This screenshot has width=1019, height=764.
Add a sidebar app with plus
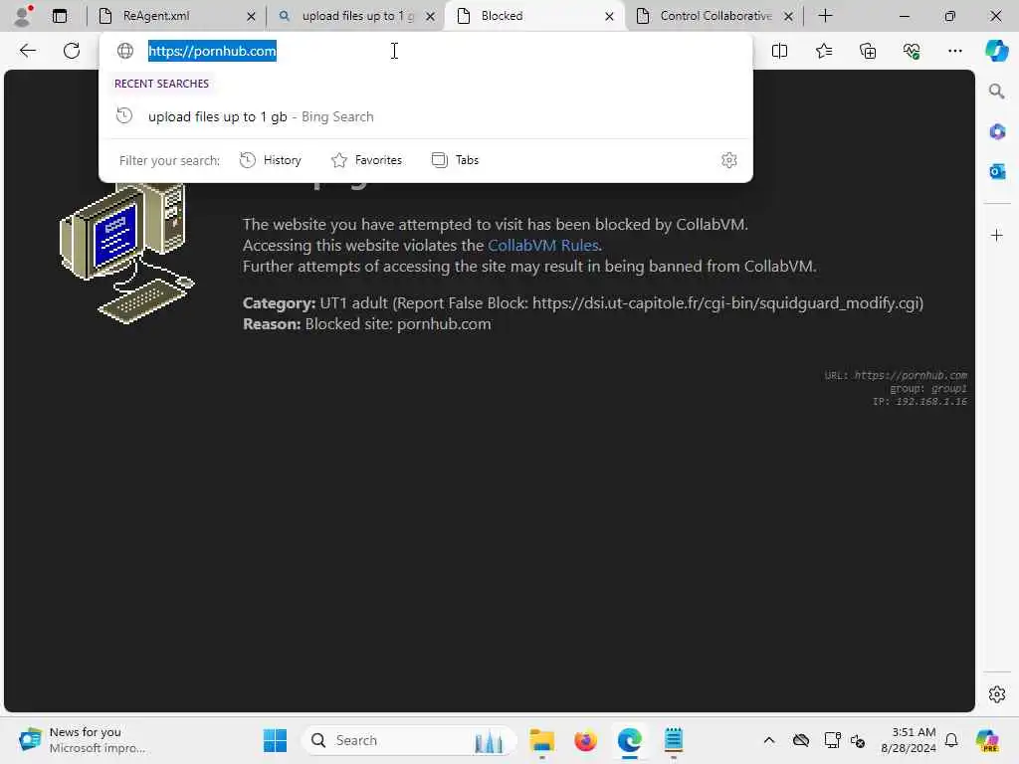(997, 235)
